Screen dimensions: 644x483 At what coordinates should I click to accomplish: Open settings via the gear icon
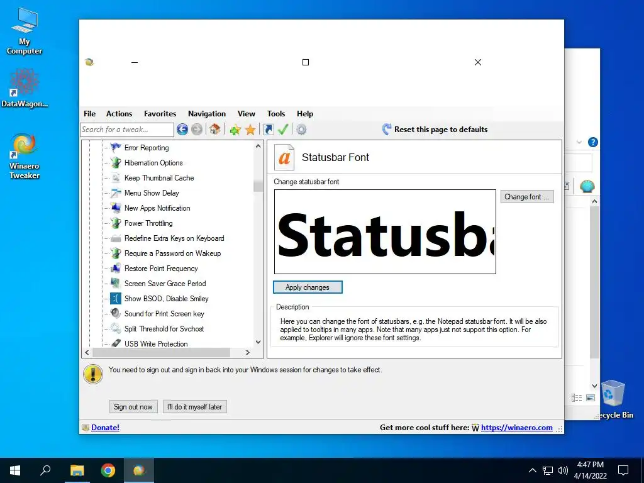point(301,130)
